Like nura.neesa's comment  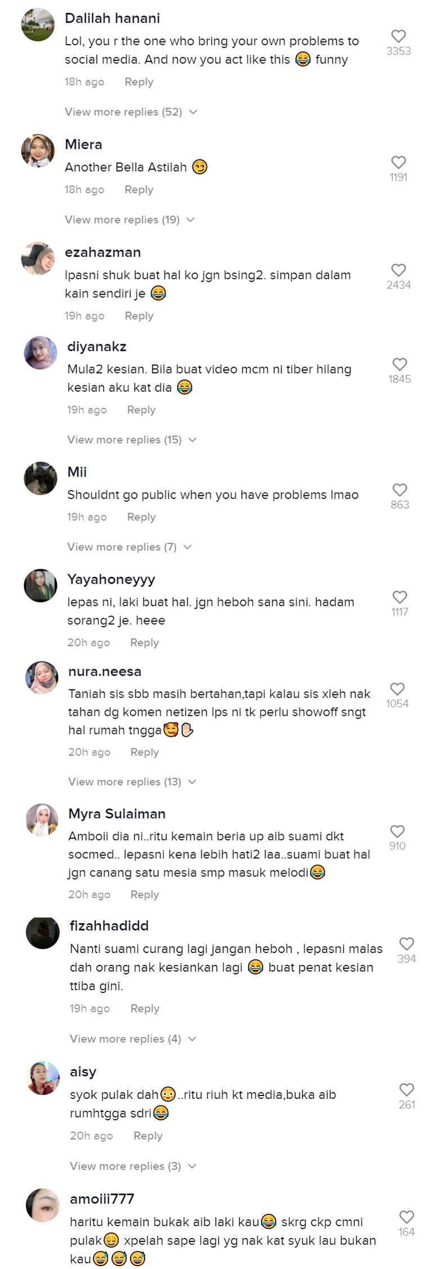click(397, 689)
